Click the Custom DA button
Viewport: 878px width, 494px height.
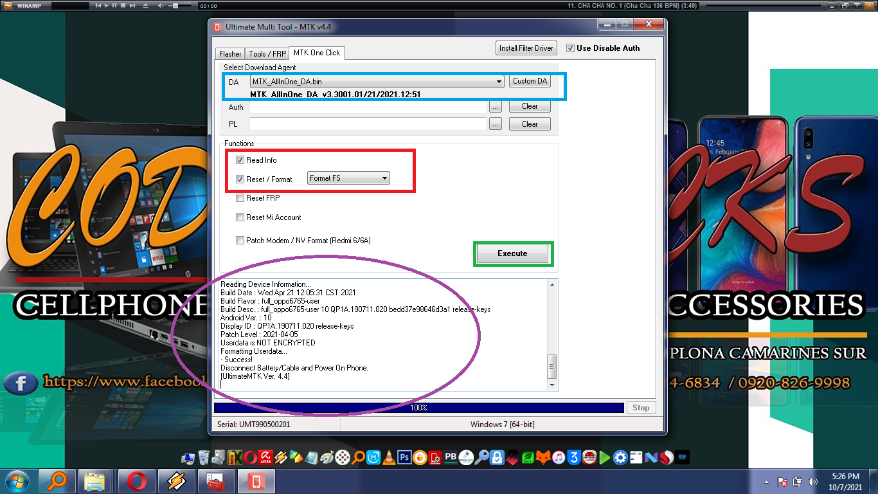(530, 82)
